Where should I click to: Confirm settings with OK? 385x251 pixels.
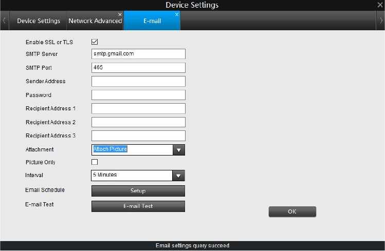click(292, 211)
